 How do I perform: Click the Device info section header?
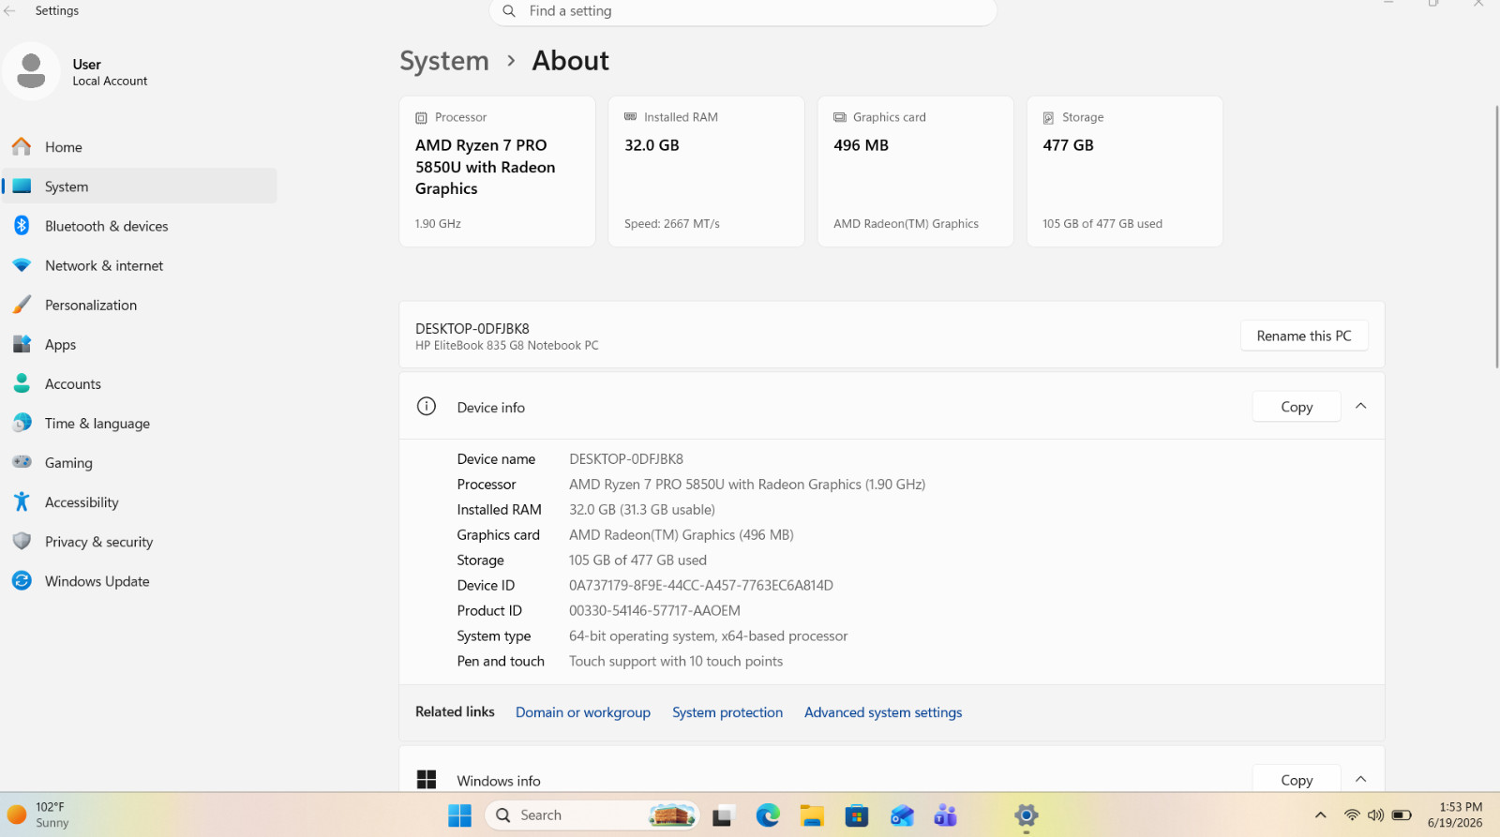[892, 406]
